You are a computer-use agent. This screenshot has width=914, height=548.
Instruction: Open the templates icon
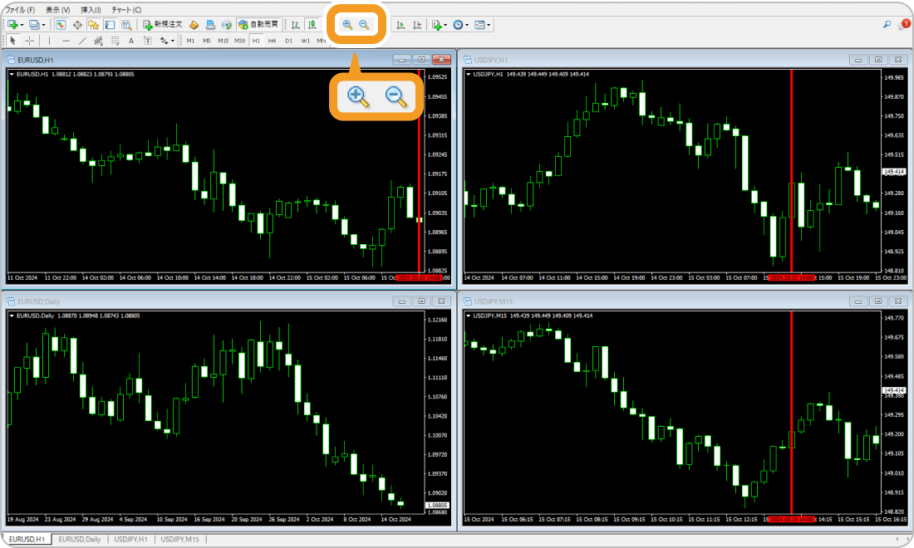479,24
